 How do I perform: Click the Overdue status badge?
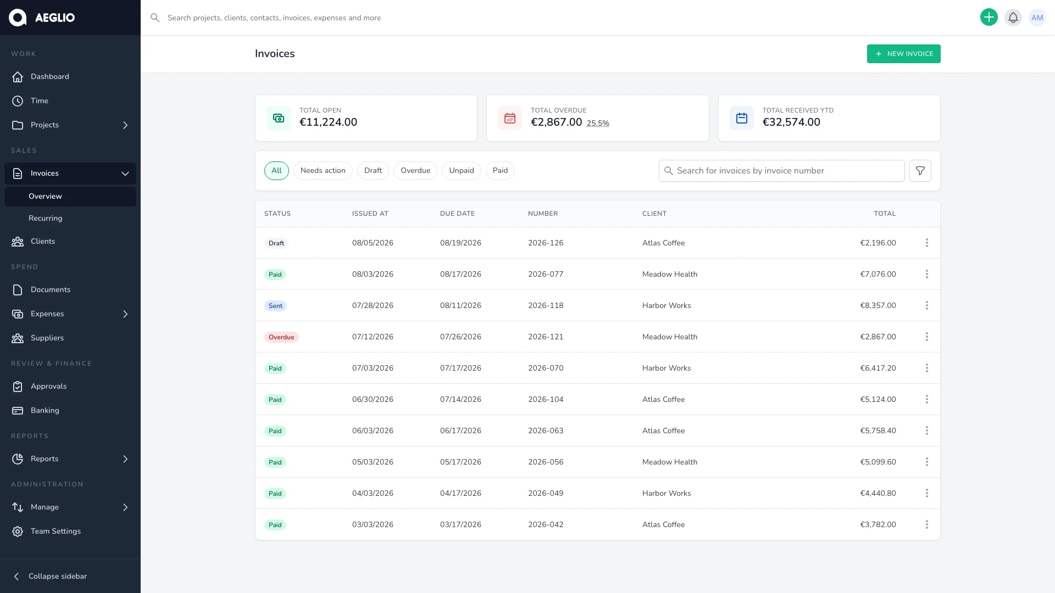click(x=281, y=337)
